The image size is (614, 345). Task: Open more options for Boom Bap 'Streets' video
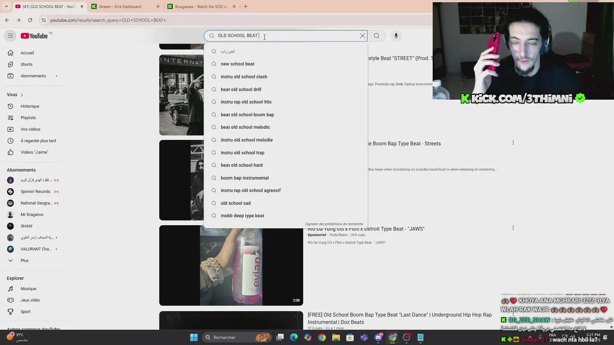tap(513, 143)
